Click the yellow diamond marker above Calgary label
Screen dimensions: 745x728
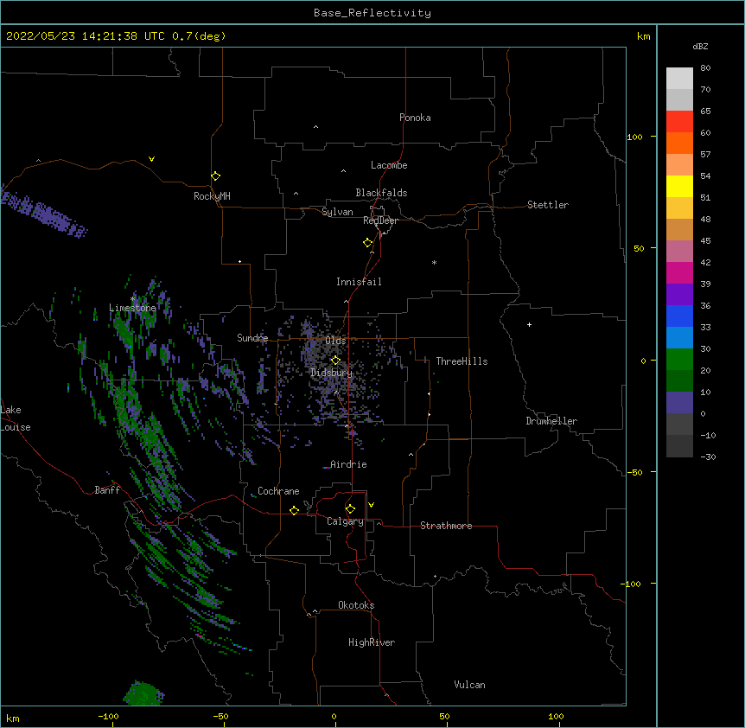point(350,509)
